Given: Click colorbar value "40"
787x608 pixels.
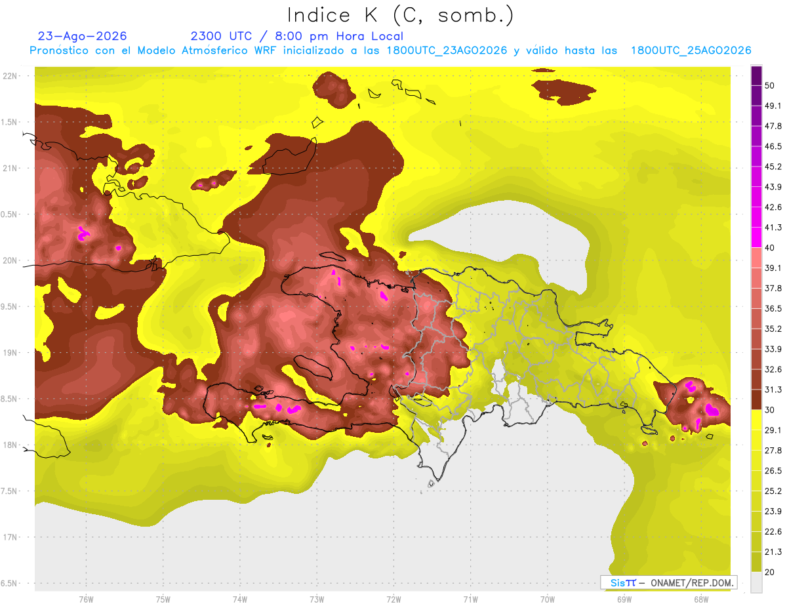Looking at the screenshot, I should tap(771, 248).
